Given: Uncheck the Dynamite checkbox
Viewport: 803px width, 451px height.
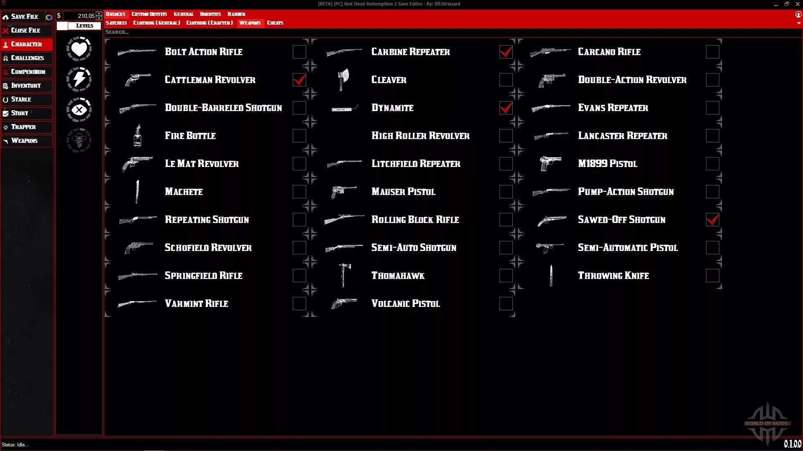Looking at the screenshot, I should [x=506, y=108].
